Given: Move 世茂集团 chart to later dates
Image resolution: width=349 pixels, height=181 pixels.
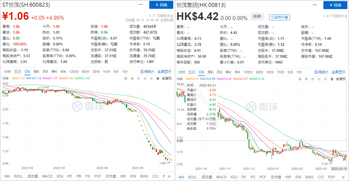Looking at the screenshot, I should 325,79.
